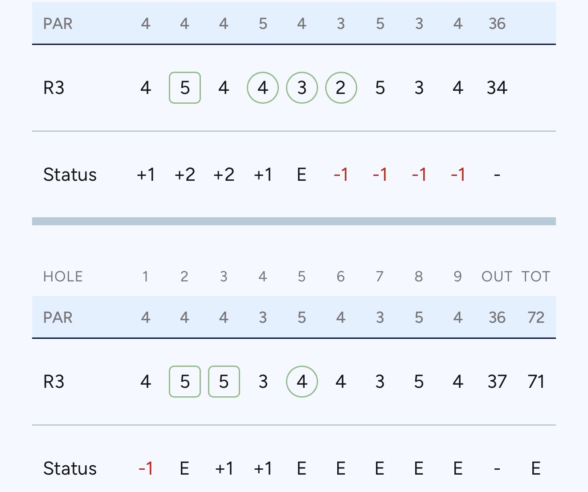Click the +2 status beneath the upper boxed 5
588x492 pixels.
click(185, 175)
